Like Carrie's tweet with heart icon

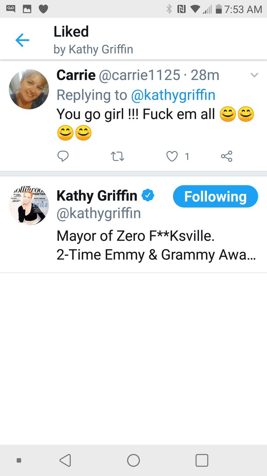tap(172, 157)
